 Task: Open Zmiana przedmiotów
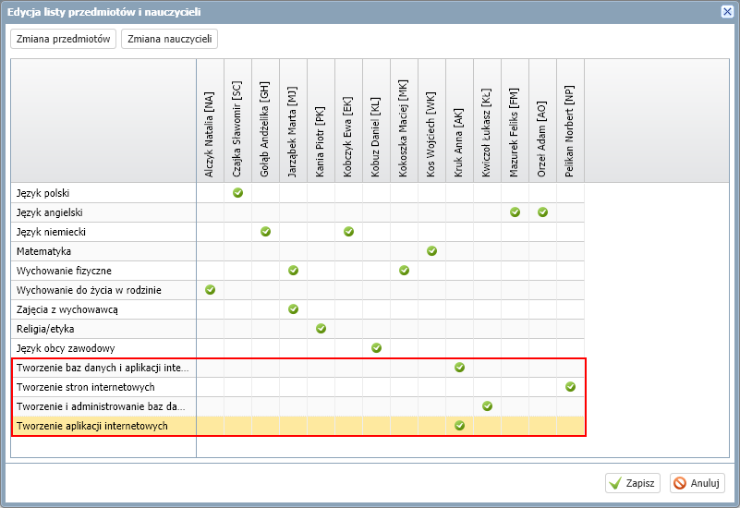63,39
